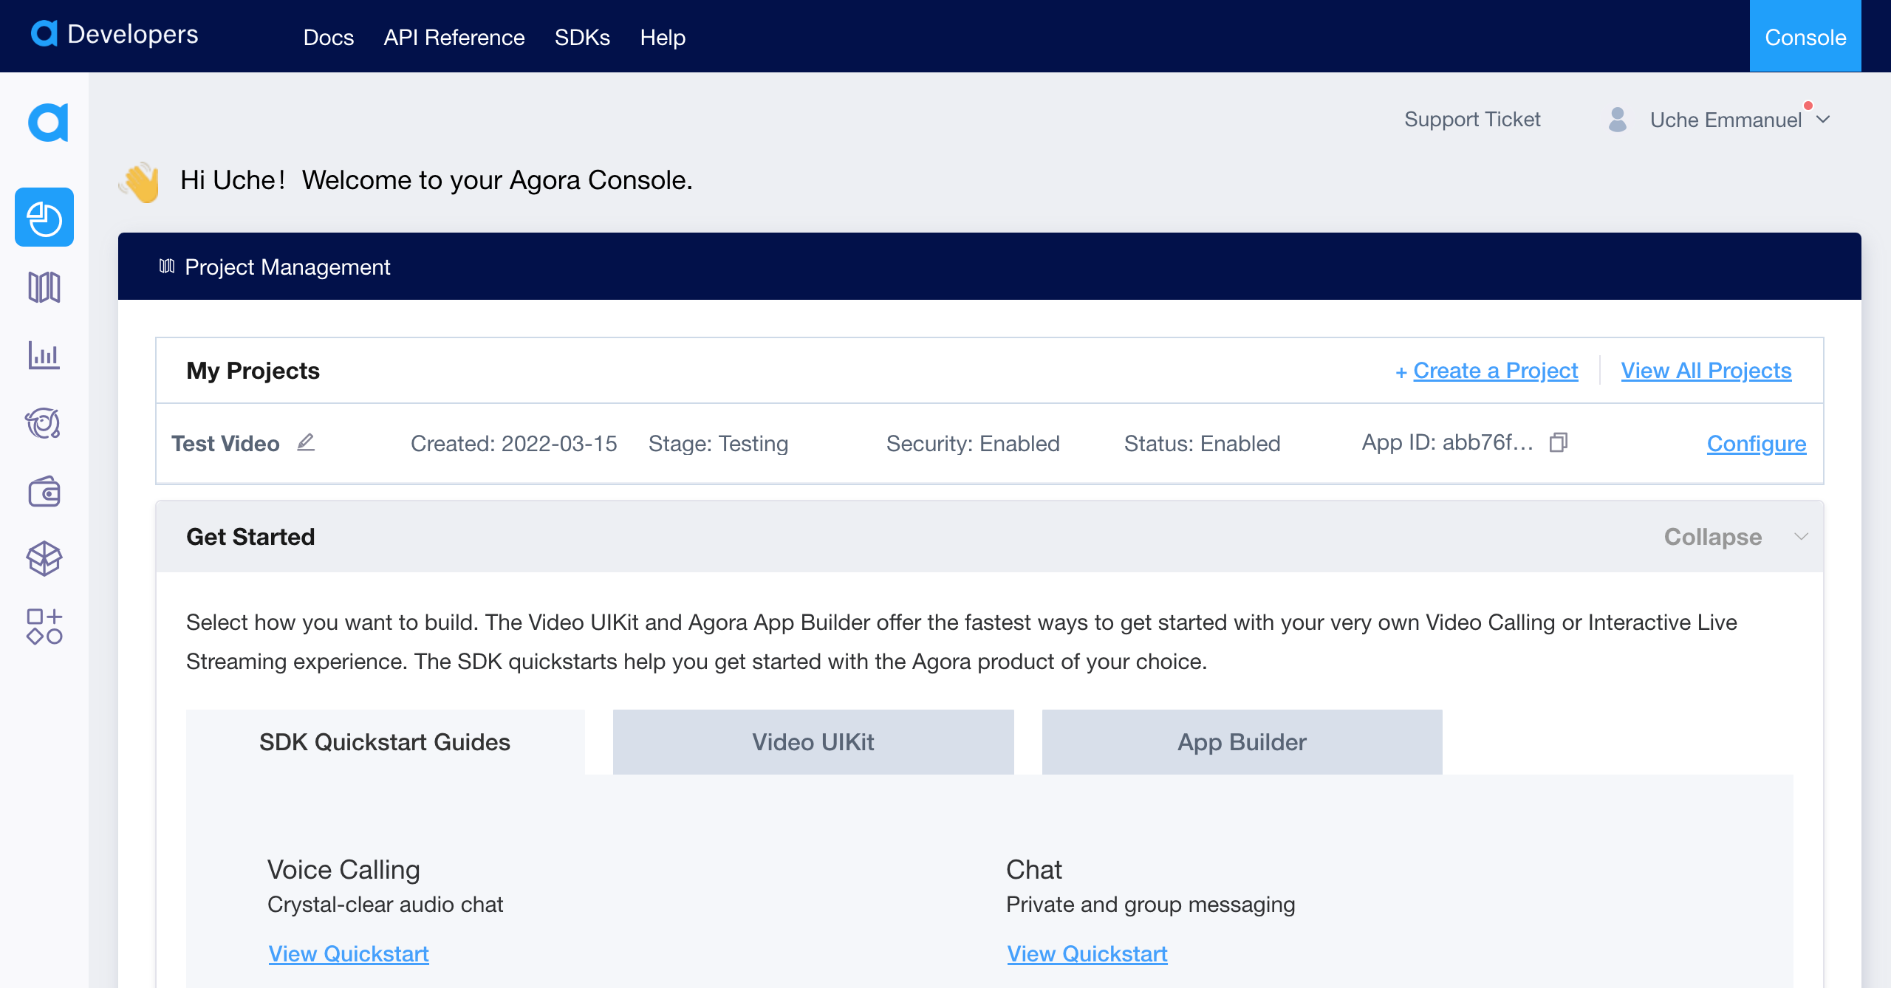Open the Overview dashboard sidebar icon
Viewport: 1891px width, 988px height.
(x=44, y=218)
